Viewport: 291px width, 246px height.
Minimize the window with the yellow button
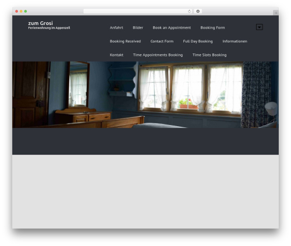click(21, 11)
